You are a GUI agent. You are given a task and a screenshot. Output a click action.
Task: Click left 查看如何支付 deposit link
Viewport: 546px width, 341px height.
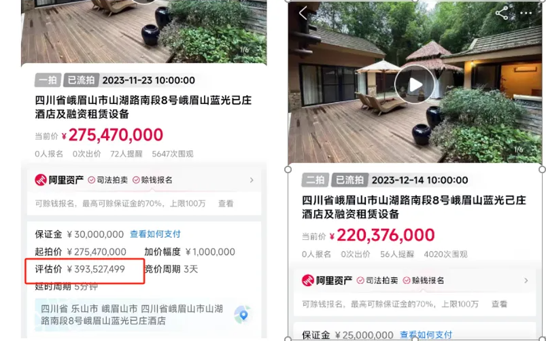tap(155, 234)
